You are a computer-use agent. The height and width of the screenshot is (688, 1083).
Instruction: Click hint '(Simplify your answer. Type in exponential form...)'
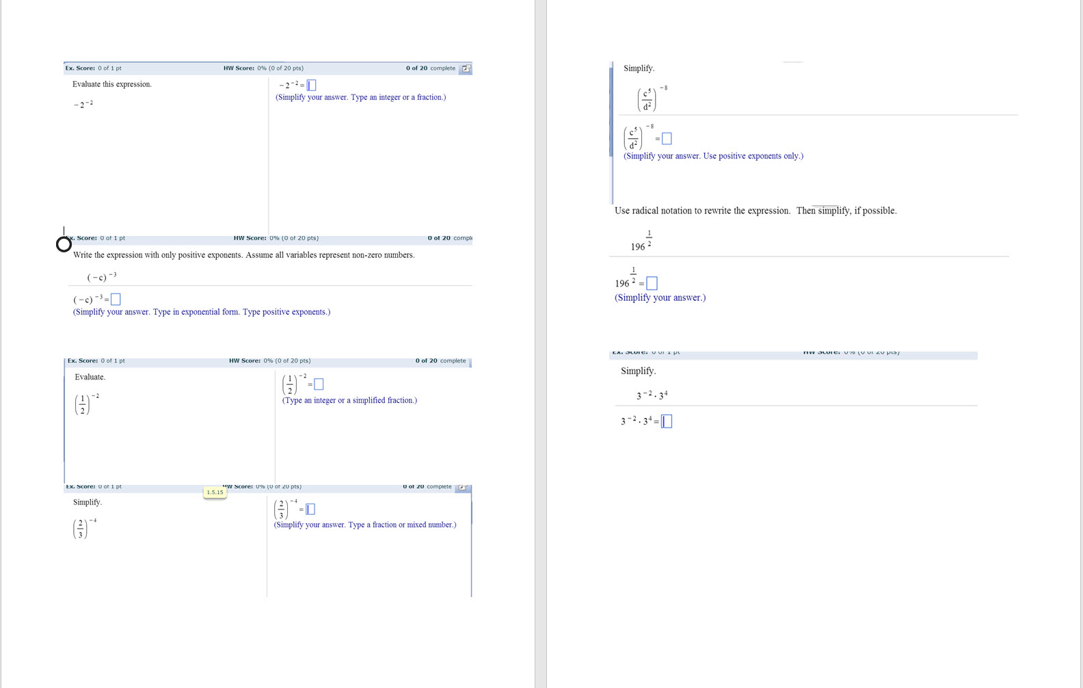202,312
